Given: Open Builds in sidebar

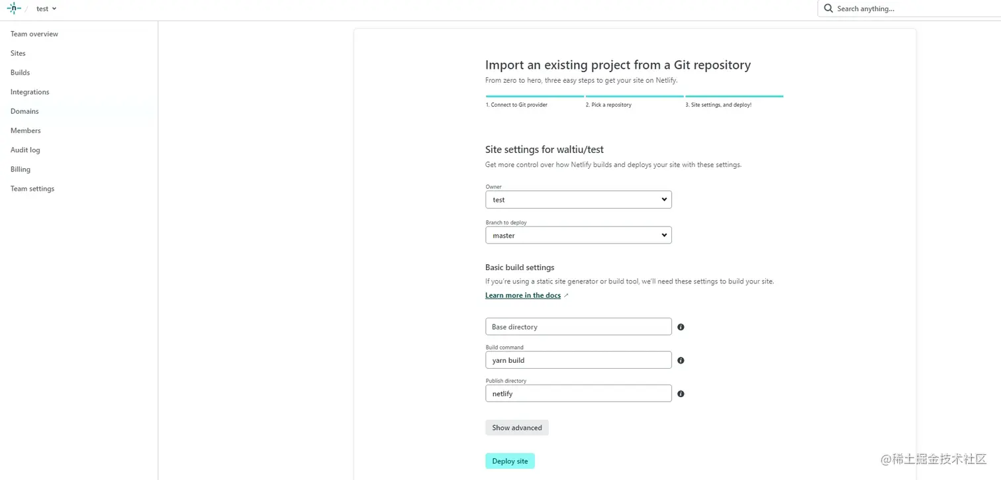Looking at the screenshot, I should [20, 72].
